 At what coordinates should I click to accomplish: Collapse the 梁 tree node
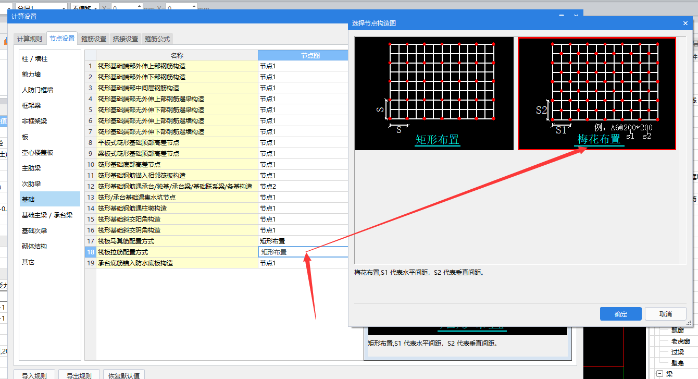[x=660, y=374]
